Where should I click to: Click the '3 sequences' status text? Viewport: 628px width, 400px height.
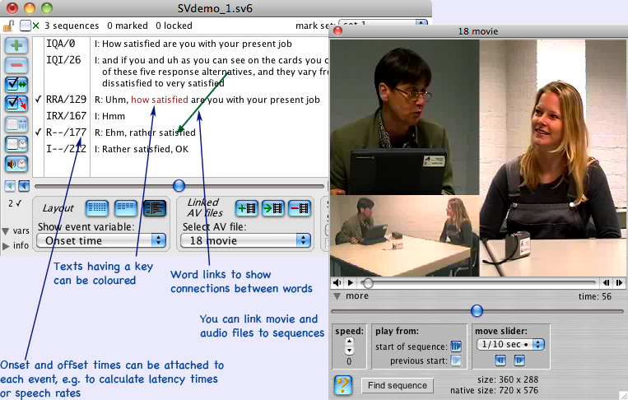[72, 26]
